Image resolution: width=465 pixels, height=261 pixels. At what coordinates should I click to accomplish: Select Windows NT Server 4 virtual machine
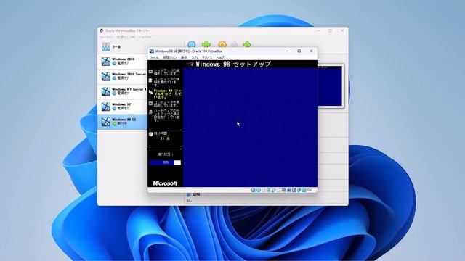122,92
